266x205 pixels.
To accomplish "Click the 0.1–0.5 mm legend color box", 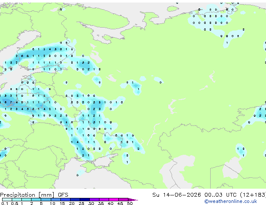I will click(7, 200).
